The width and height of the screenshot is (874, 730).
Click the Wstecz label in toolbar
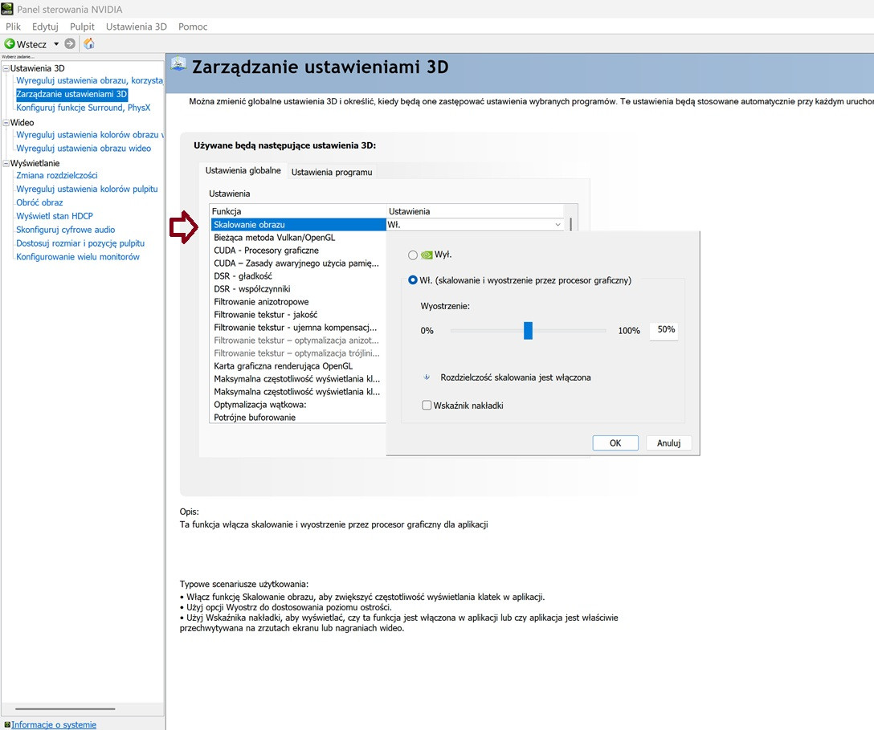click(x=32, y=44)
